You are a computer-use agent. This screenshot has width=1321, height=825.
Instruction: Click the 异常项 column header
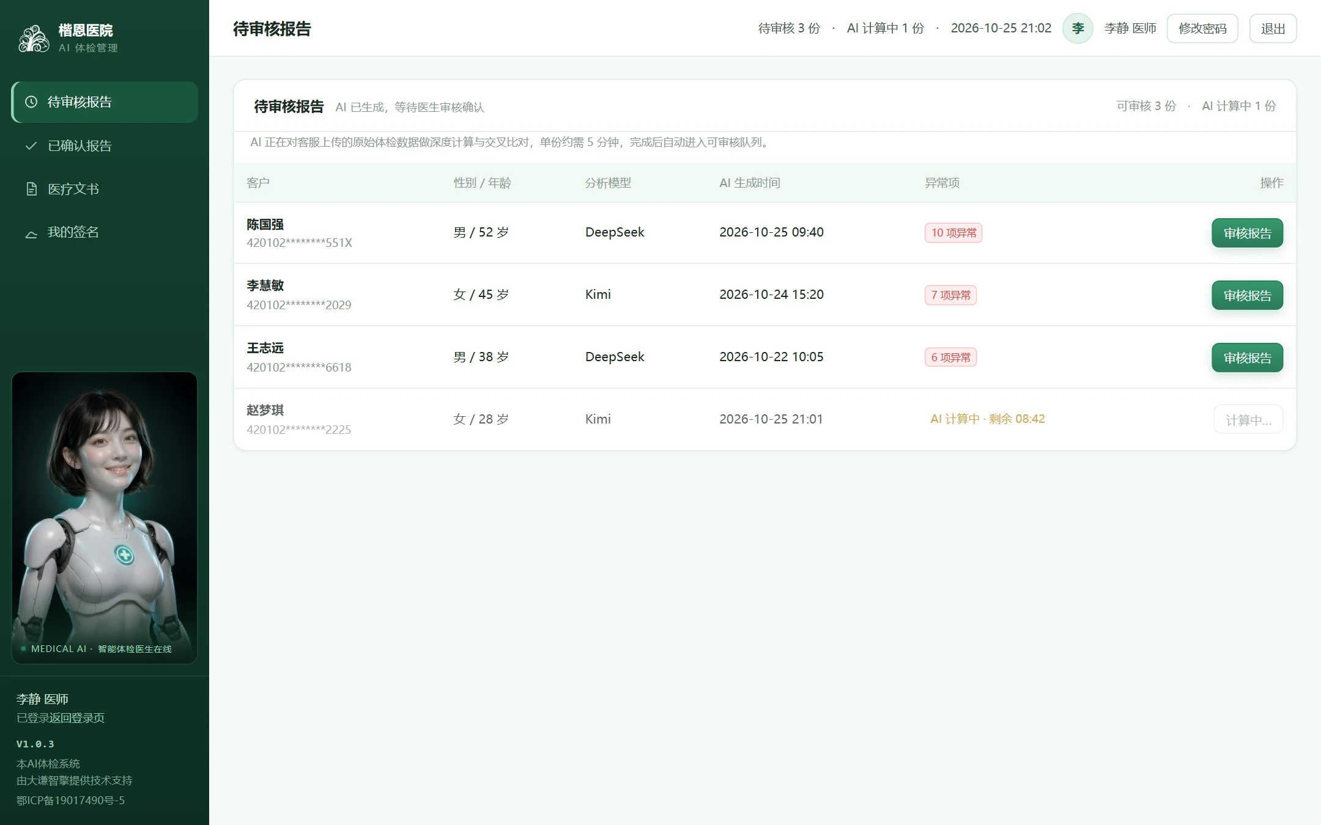[942, 183]
